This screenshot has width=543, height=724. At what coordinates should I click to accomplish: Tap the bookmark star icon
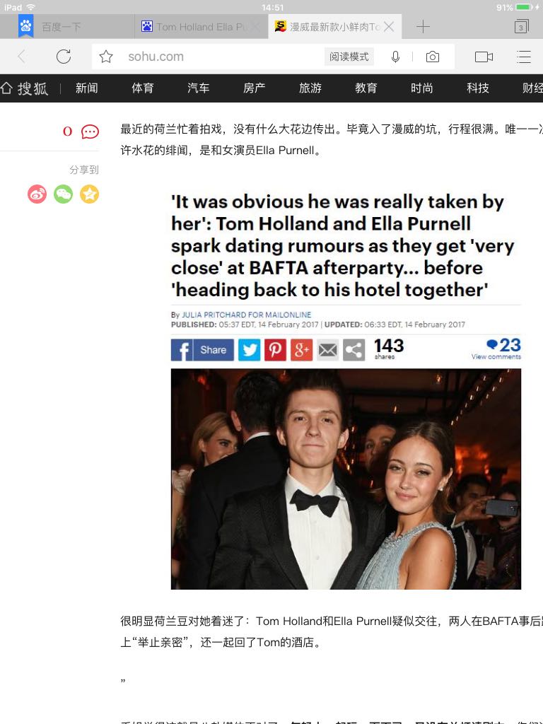[x=106, y=57]
